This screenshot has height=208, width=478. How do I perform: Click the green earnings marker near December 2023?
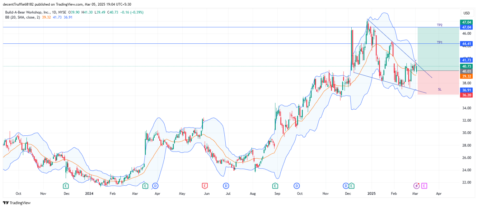(66, 186)
